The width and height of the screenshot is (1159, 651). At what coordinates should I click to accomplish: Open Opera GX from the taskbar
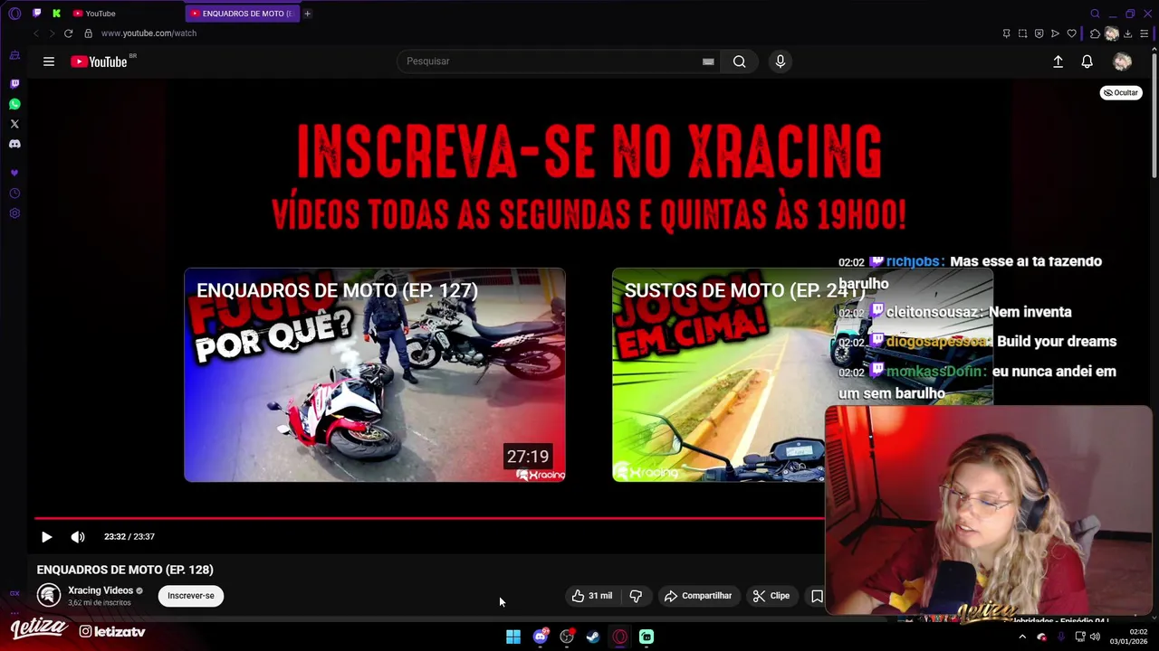[x=620, y=637]
